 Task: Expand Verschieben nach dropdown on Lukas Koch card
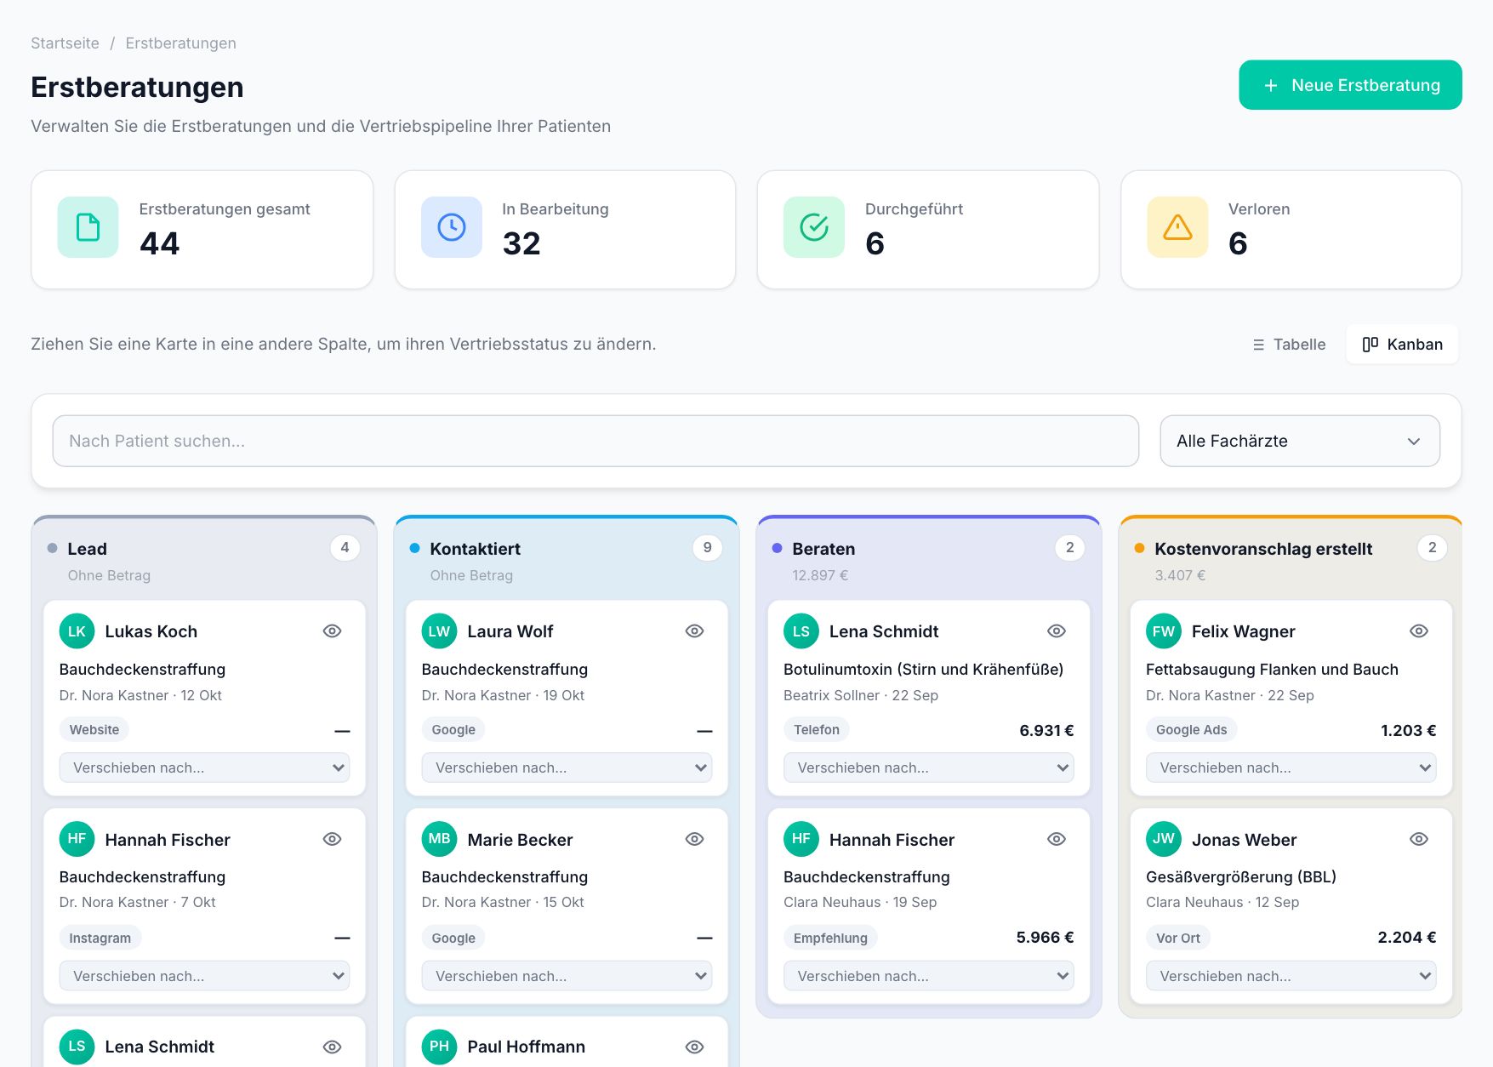coord(204,767)
